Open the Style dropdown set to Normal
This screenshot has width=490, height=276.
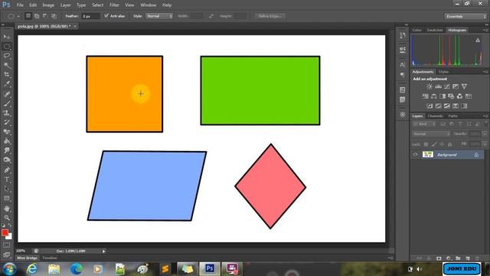[x=159, y=16]
